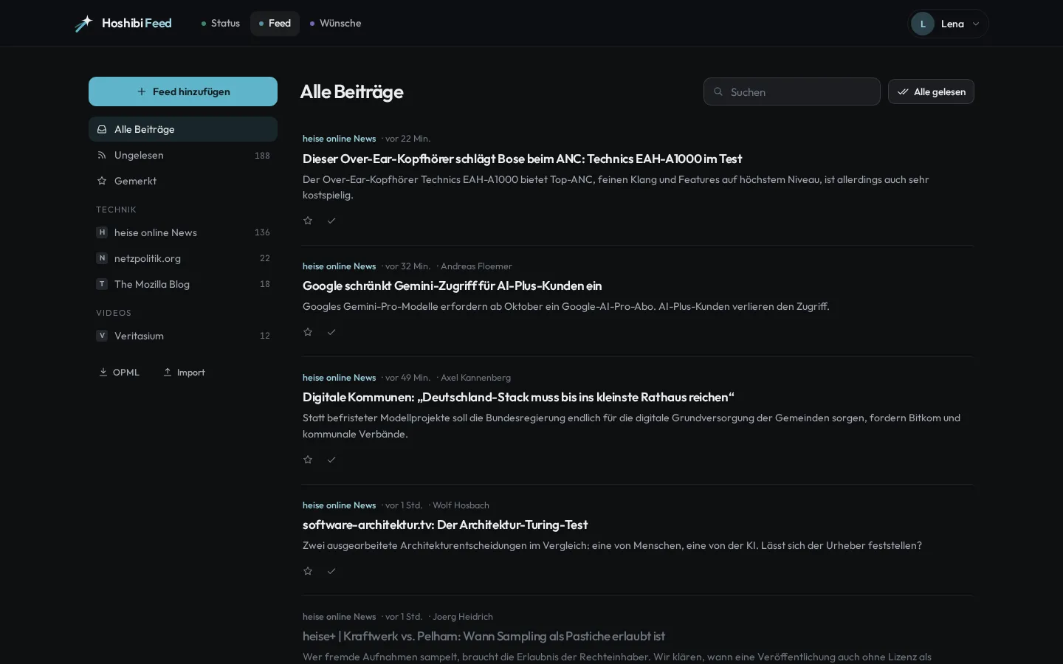Viewport: 1063px width, 664px height.
Task: Star the Google Gemini-Zugriff article
Action: point(308,332)
